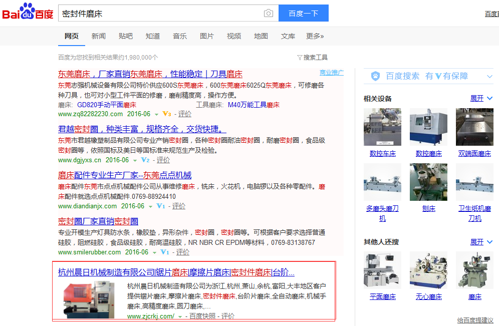Click the shield icon beside 百度搜索
The image size is (499, 326).
pyautogui.click(x=375, y=76)
